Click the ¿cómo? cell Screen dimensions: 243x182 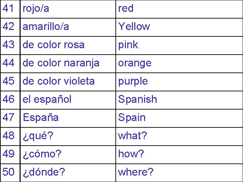68,155
